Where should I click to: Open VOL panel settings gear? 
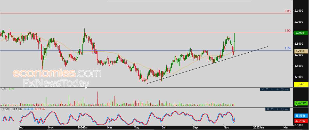[x=282, y=89]
